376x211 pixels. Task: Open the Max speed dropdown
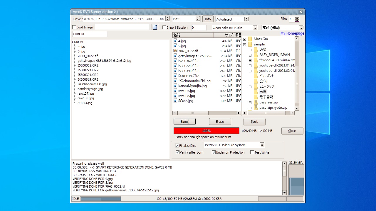(198, 19)
